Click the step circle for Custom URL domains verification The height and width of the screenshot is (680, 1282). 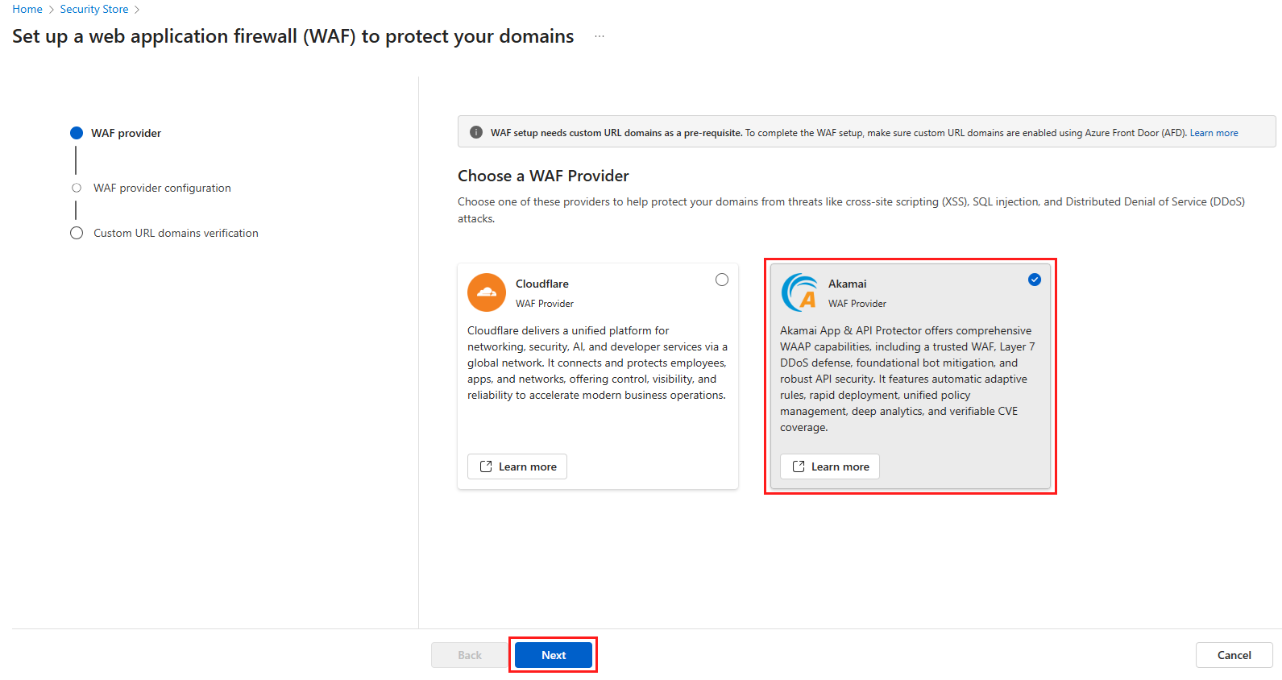click(x=77, y=233)
